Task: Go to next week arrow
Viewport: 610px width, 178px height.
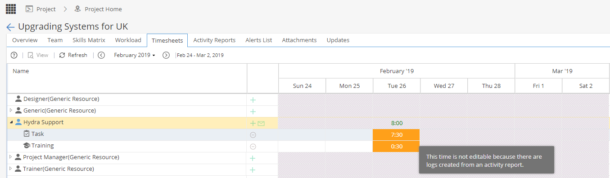Action: point(166,55)
